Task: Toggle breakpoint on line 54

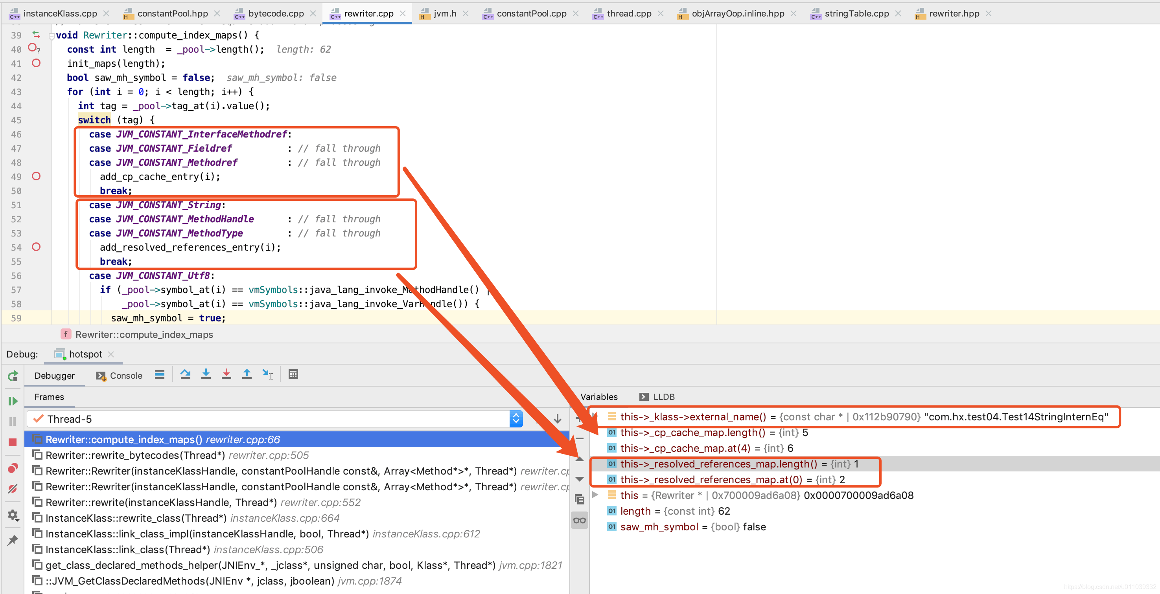Action: point(37,247)
